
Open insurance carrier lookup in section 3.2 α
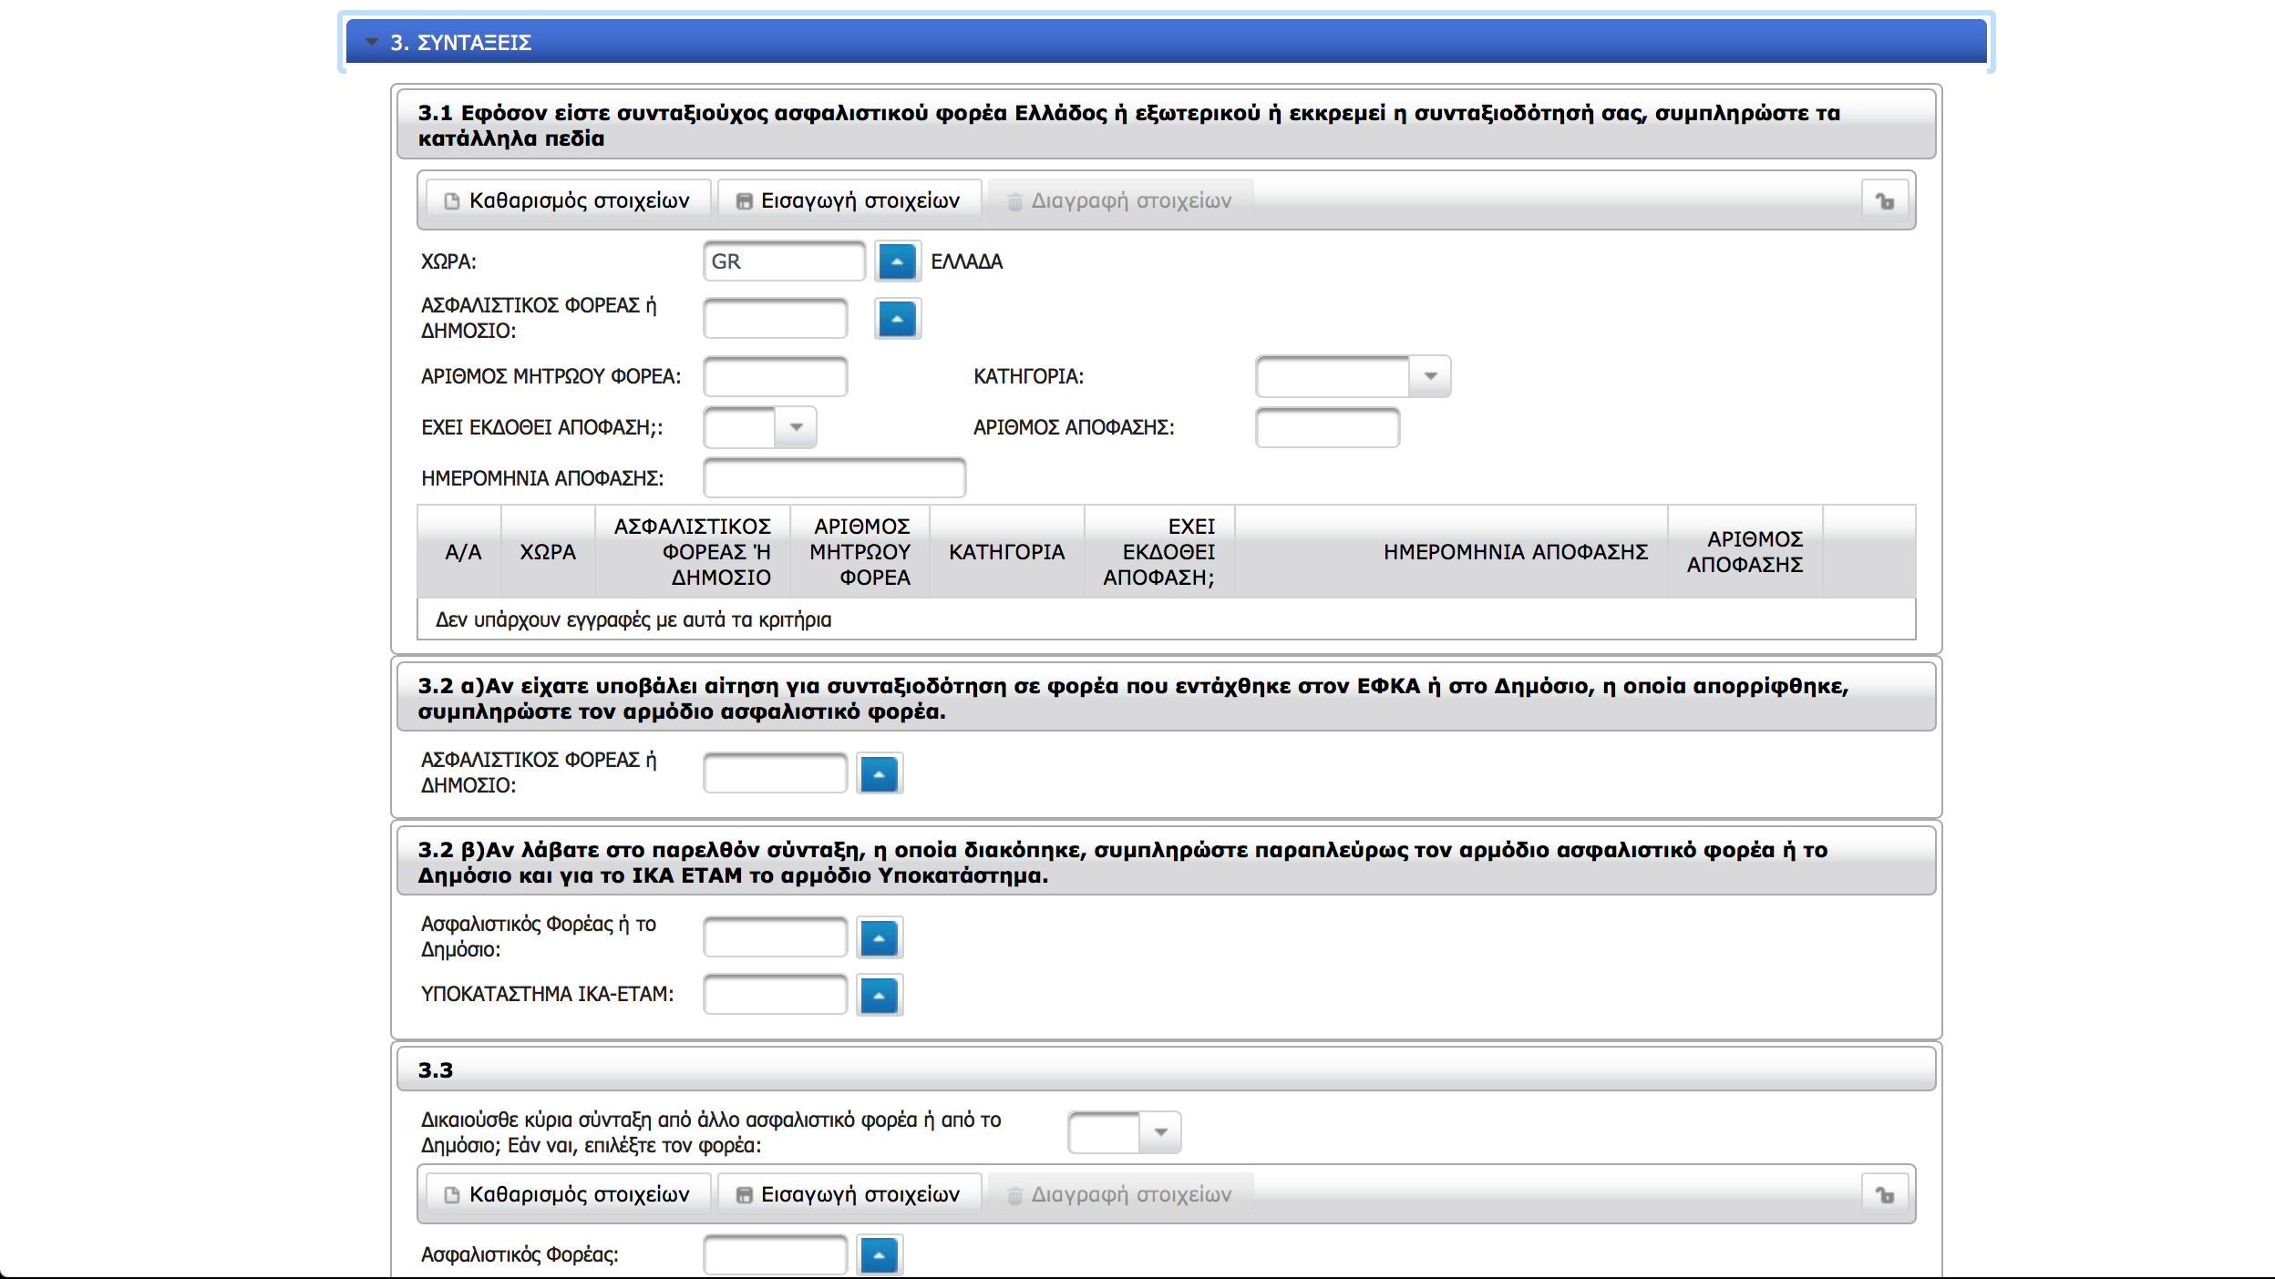879,774
